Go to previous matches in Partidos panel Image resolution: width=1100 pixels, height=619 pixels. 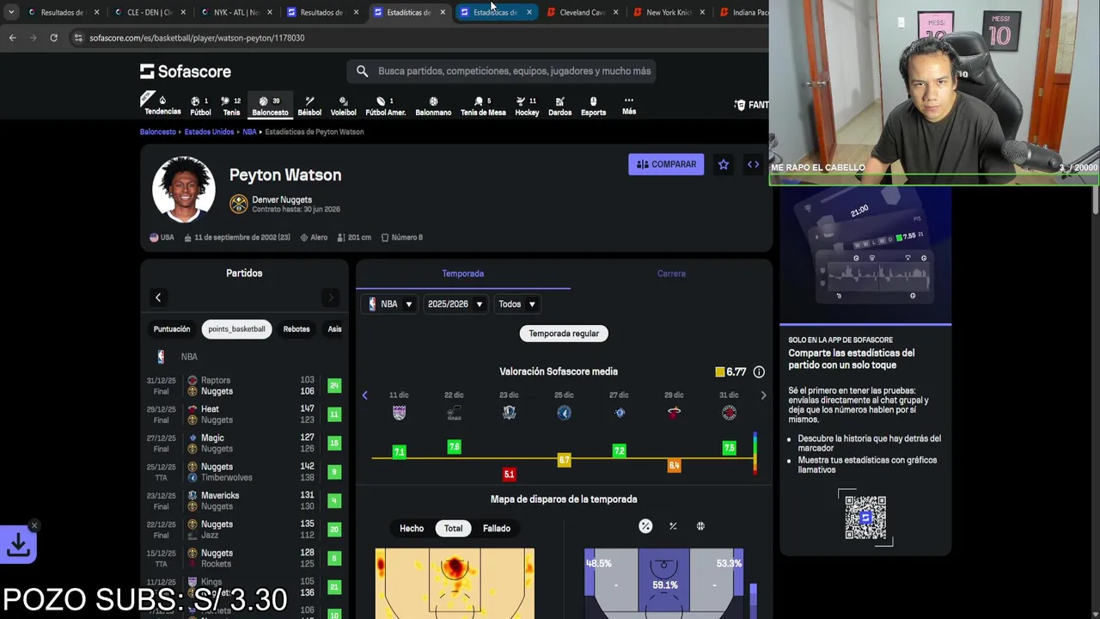[x=158, y=297]
